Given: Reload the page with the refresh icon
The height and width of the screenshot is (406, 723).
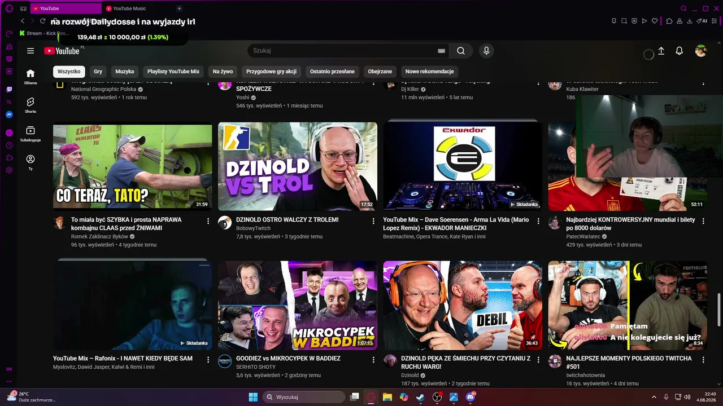Looking at the screenshot, I should click(x=42, y=21).
